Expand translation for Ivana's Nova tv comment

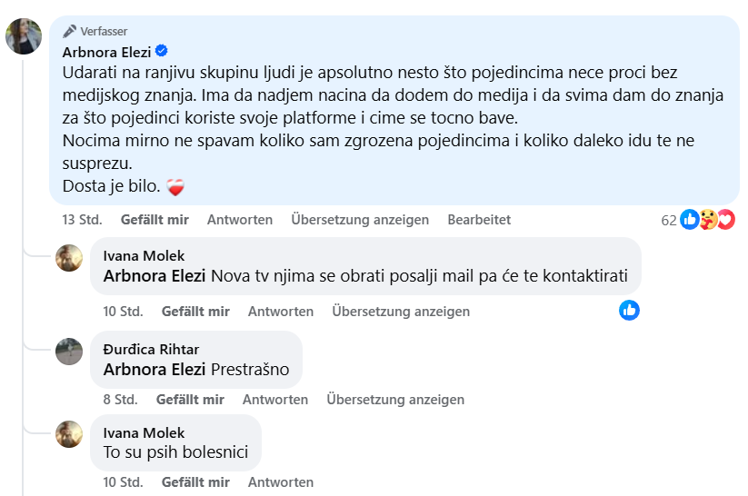(401, 312)
